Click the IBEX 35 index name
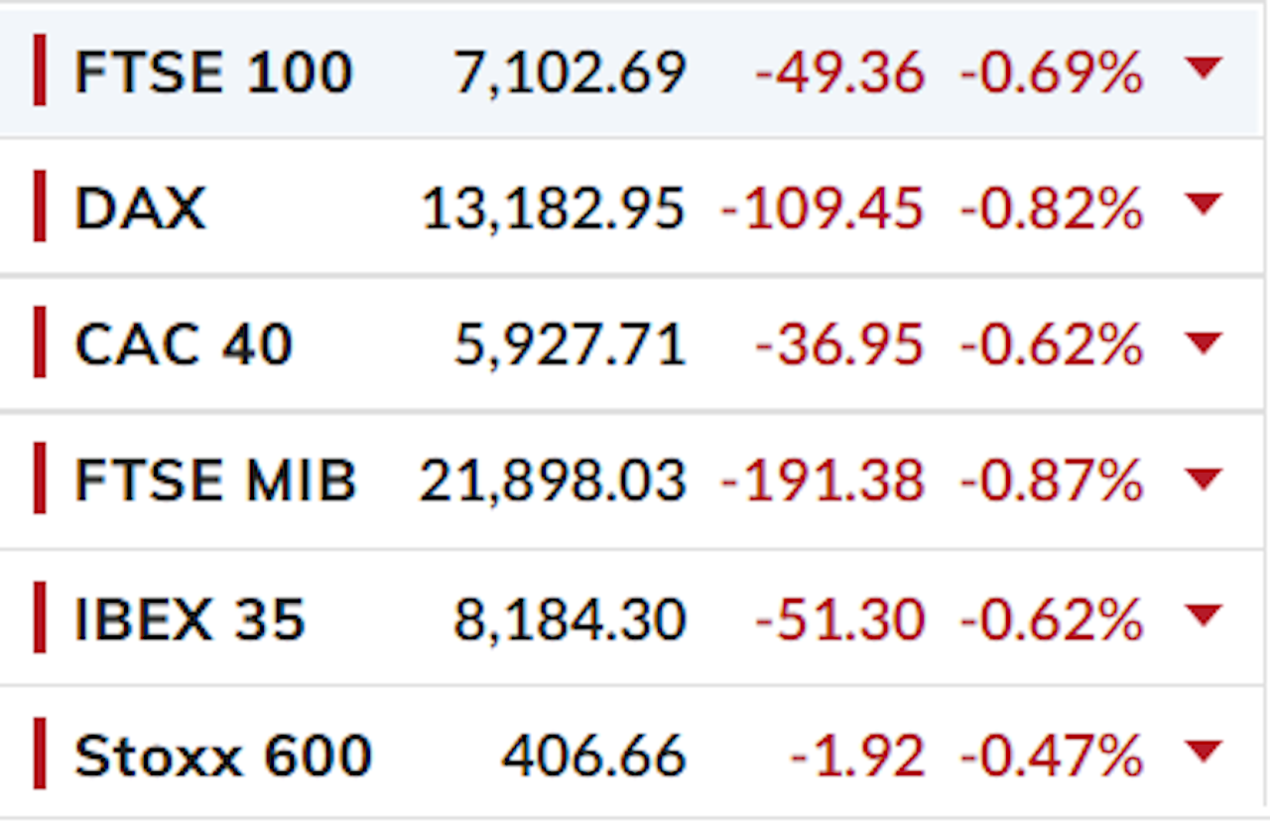The width and height of the screenshot is (1270, 823). click(x=190, y=619)
